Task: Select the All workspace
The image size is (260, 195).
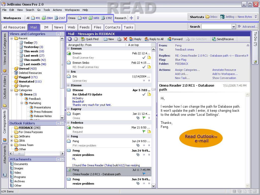Action: pyautogui.click(x=28, y=18)
